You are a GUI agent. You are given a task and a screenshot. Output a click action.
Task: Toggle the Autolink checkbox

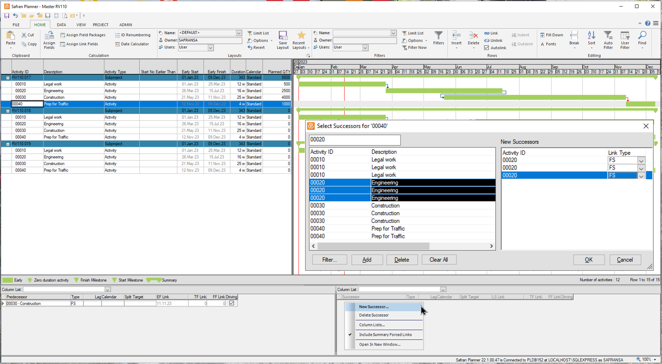(x=487, y=48)
